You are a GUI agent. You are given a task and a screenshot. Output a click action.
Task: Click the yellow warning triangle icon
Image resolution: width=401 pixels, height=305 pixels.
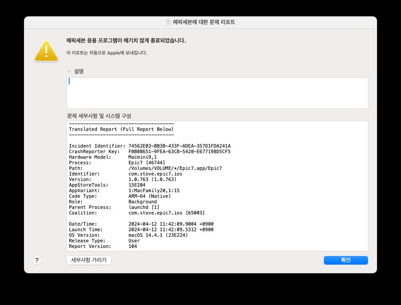coord(46,51)
